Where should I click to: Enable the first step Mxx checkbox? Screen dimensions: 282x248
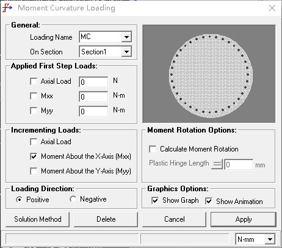click(x=34, y=96)
